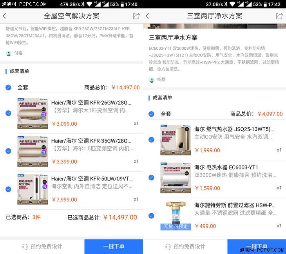Click subtitle 大通量 不锈钢滤网 过滤更精细
The height and width of the screenshot is (254, 286).
coord(235,213)
